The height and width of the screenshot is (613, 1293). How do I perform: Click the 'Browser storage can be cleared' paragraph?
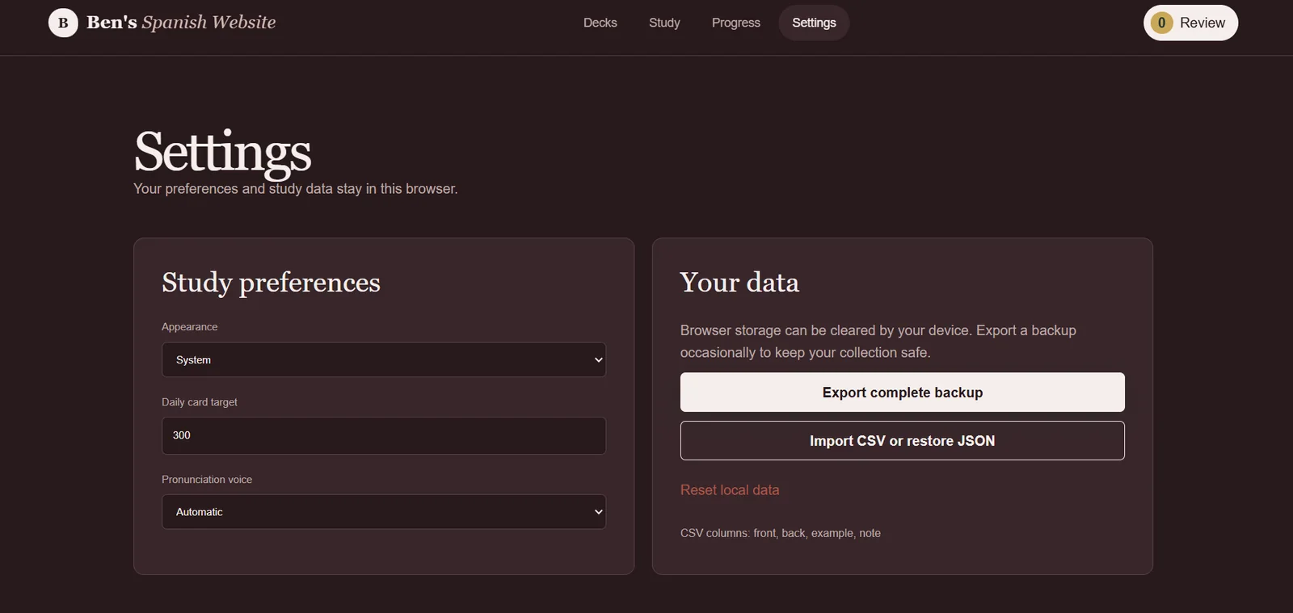pyautogui.click(x=878, y=342)
